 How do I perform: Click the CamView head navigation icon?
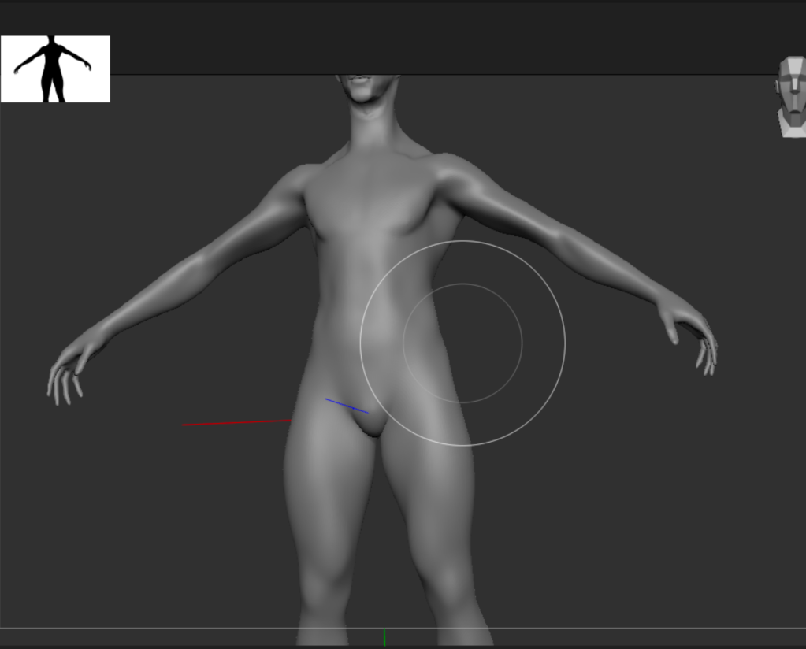pyautogui.click(x=790, y=97)
